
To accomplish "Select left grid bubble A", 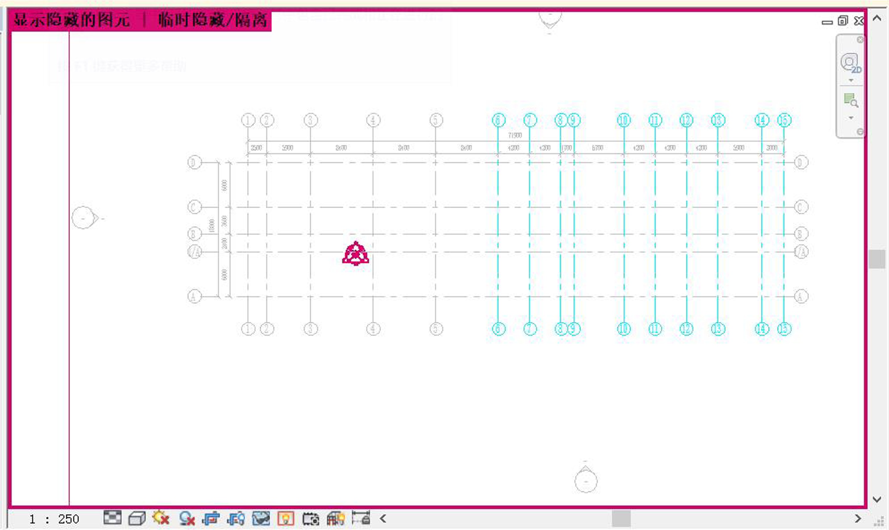I will 194,297.
